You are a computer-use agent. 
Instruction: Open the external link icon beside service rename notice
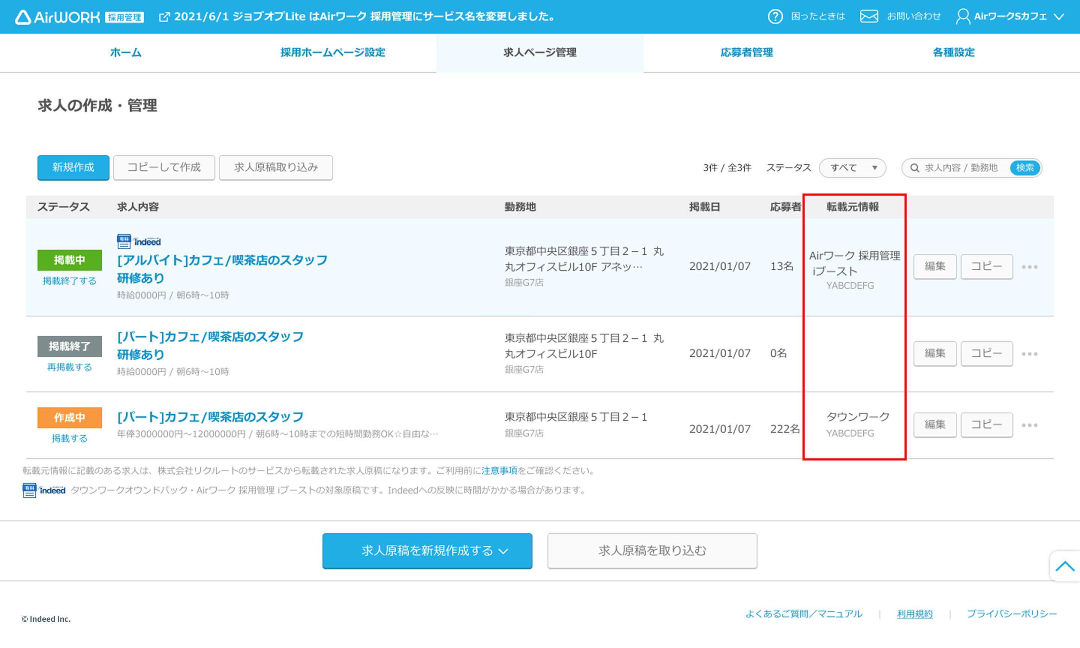coord(164,17)
